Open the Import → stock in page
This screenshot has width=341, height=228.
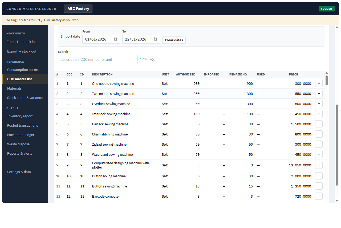21,42
